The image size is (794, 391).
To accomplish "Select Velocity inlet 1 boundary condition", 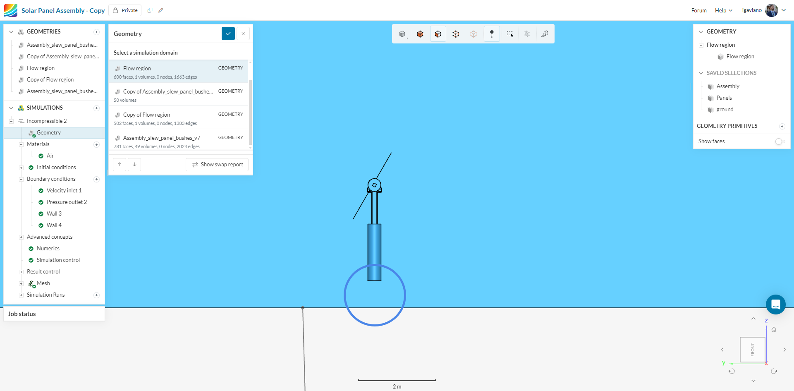I will (64, 191).
